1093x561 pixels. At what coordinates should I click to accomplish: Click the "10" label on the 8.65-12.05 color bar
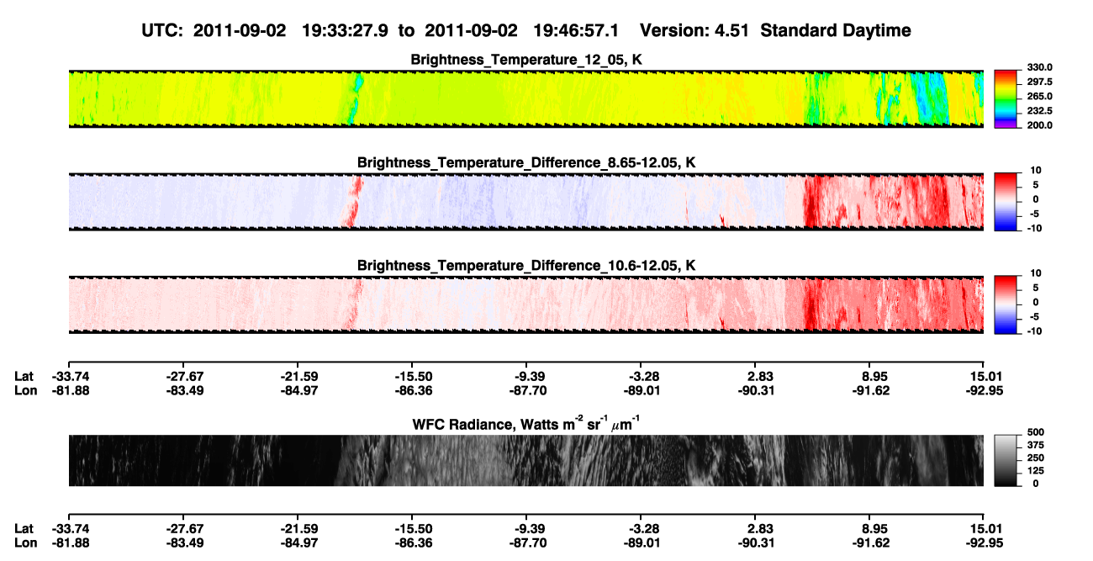[1035, 170]
